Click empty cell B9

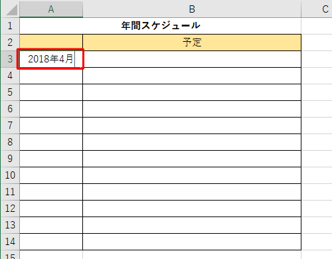click(192, 159)
